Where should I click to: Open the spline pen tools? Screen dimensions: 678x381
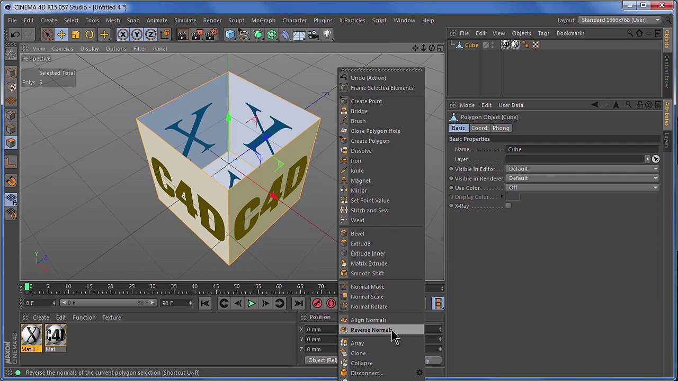coord(244,34)
